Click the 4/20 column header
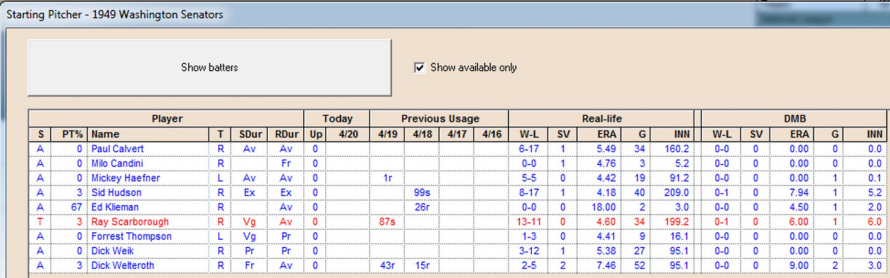Image resolution: width=890 pixels, height=278 pixels. point(347,134)
